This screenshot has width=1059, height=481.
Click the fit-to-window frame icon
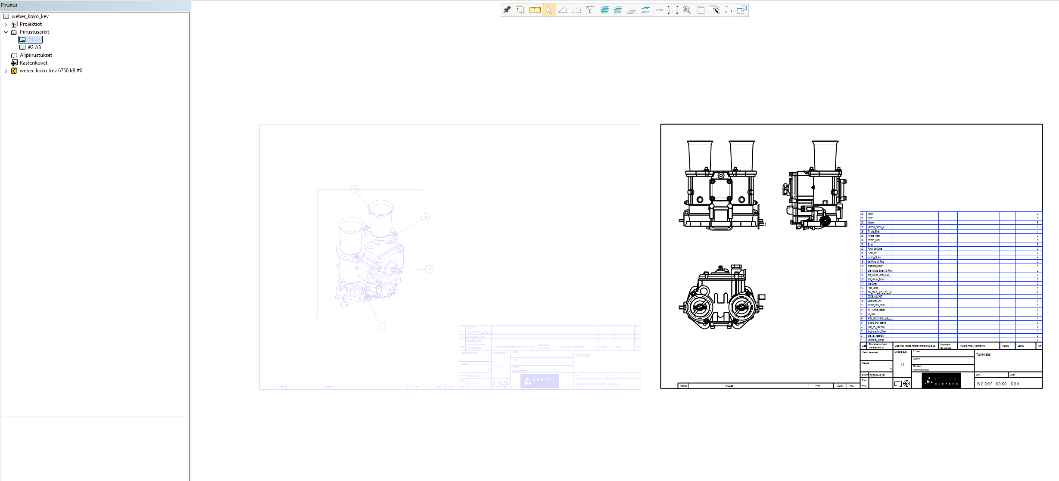(673, 10)
